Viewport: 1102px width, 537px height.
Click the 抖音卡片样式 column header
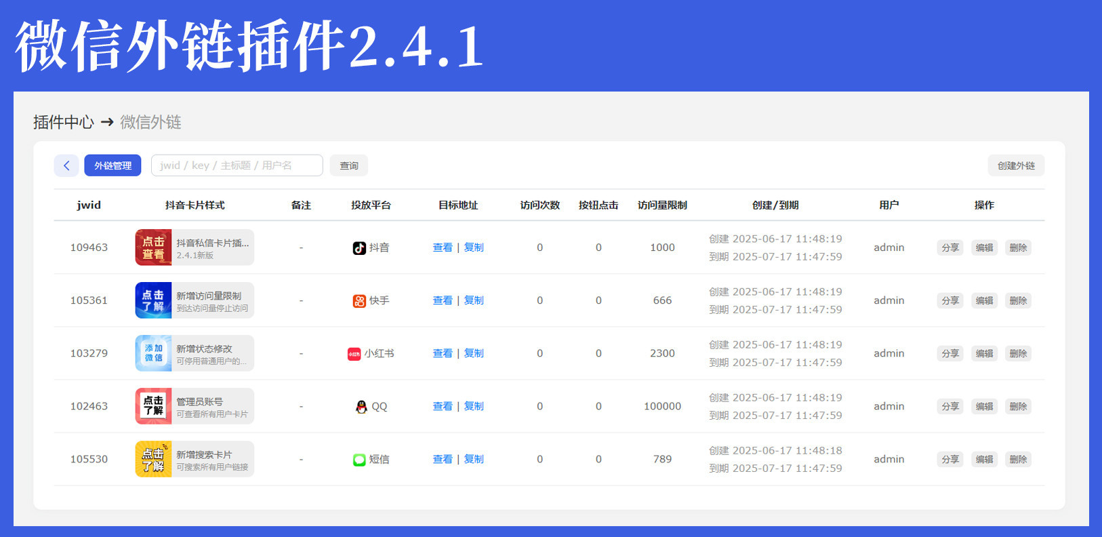pyautogui.click(x=195, y=205)
